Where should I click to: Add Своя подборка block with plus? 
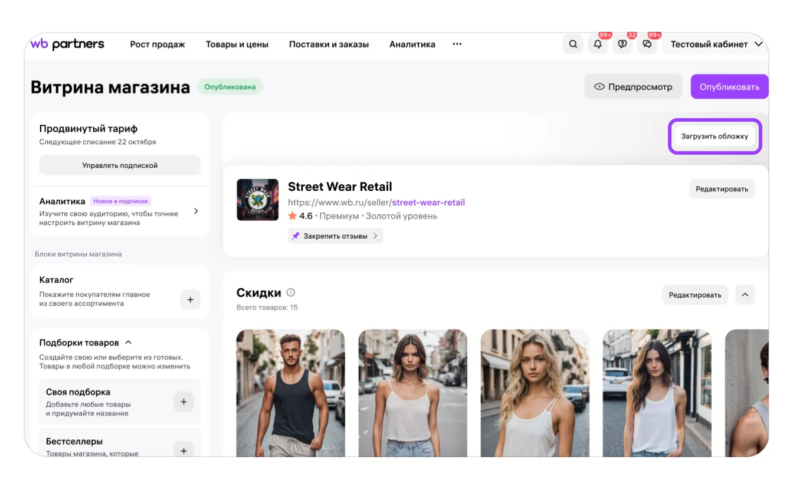pyautogui.click(x=183, y=402)
